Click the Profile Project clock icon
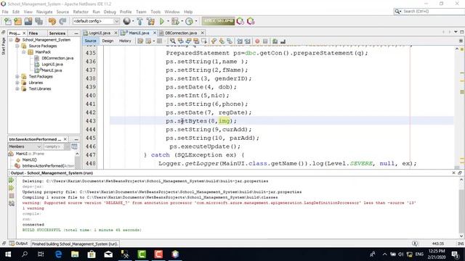465x261 pixels. click(189, 21)
